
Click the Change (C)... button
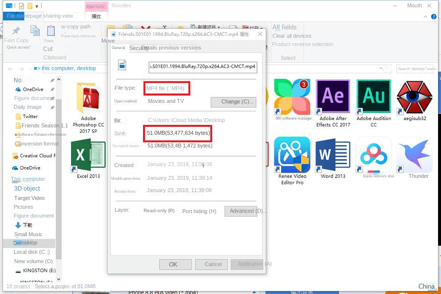(x=234, y=102)
